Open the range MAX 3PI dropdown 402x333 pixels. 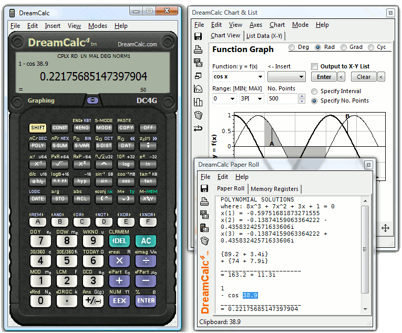[260, 98]
